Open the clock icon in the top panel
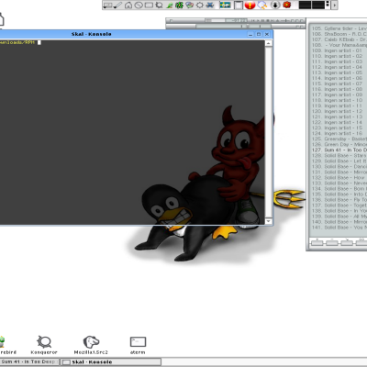The image size is (367, 367). 139,6
